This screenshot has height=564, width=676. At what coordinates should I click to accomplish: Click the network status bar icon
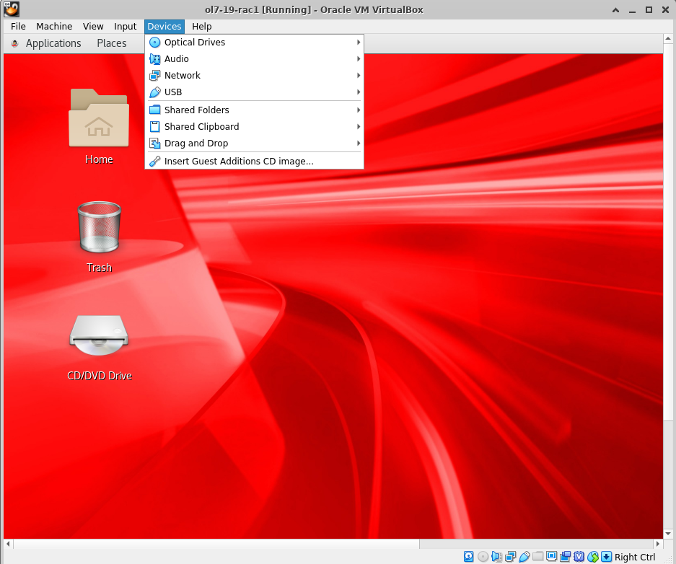511,557
